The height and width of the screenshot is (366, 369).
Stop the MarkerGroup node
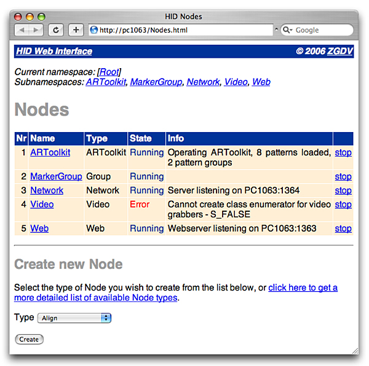[x=343, y=177]
